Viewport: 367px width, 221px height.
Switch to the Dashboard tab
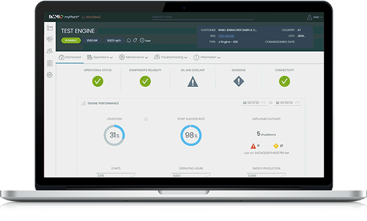(x=70, y=57)
